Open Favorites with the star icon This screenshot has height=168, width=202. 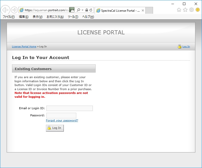(x=185, y=10)
